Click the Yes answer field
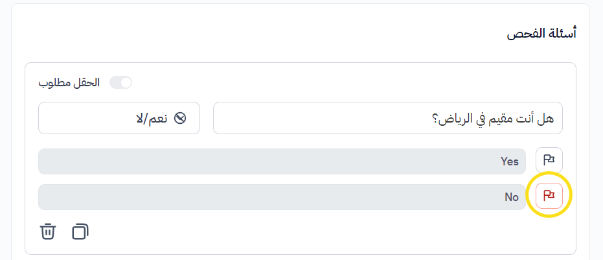603x260 pixels. pos(282,161)
